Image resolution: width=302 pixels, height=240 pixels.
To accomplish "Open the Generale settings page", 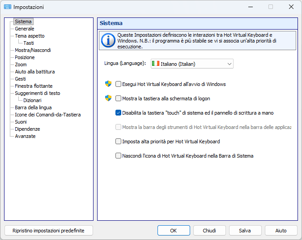I will [x=25, y=29].
